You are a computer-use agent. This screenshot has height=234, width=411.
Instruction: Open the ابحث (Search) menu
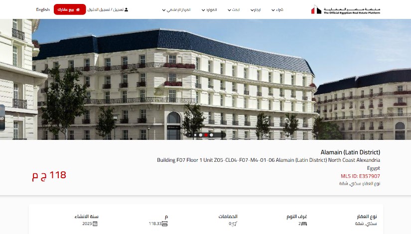point(234,9)
